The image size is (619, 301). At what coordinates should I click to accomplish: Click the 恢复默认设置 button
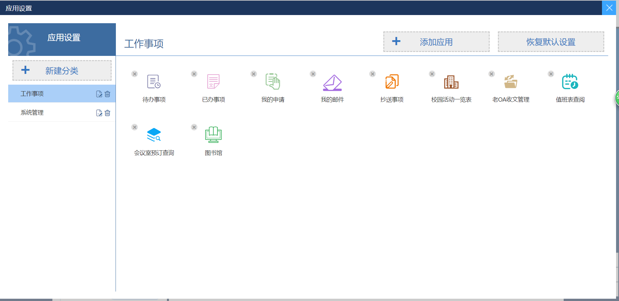coord(551,42)
